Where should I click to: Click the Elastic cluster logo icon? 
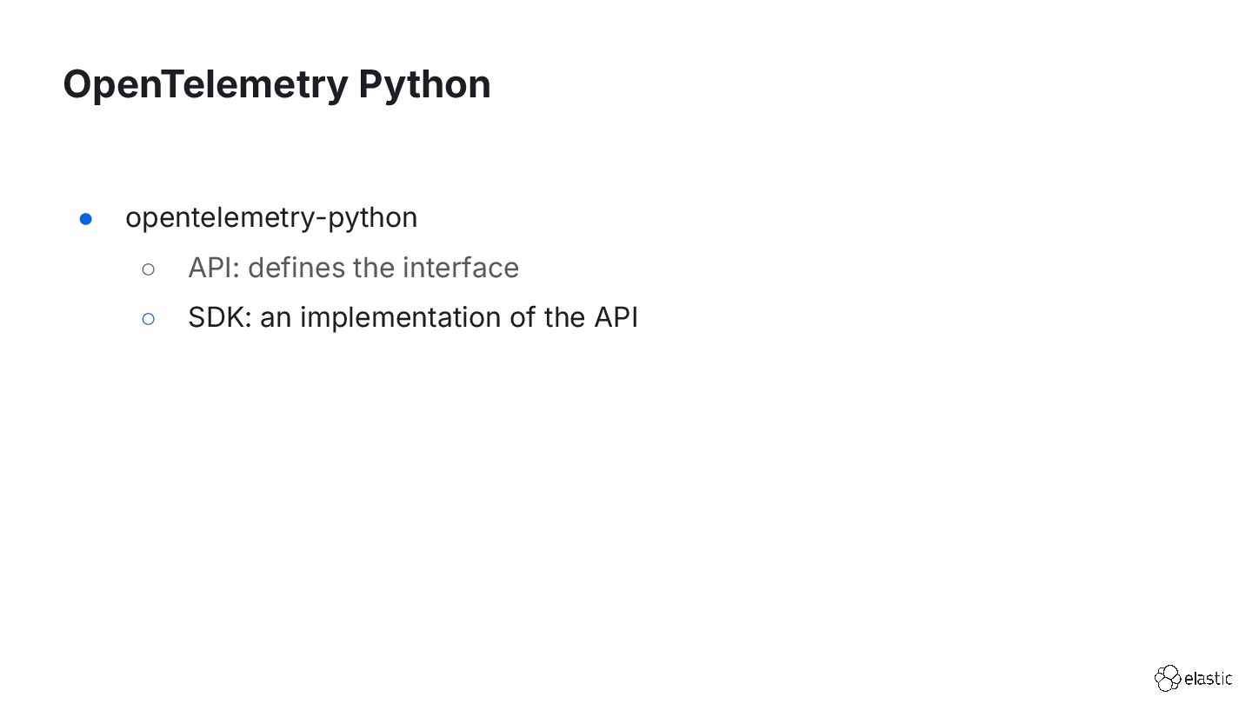point(1168,679)
